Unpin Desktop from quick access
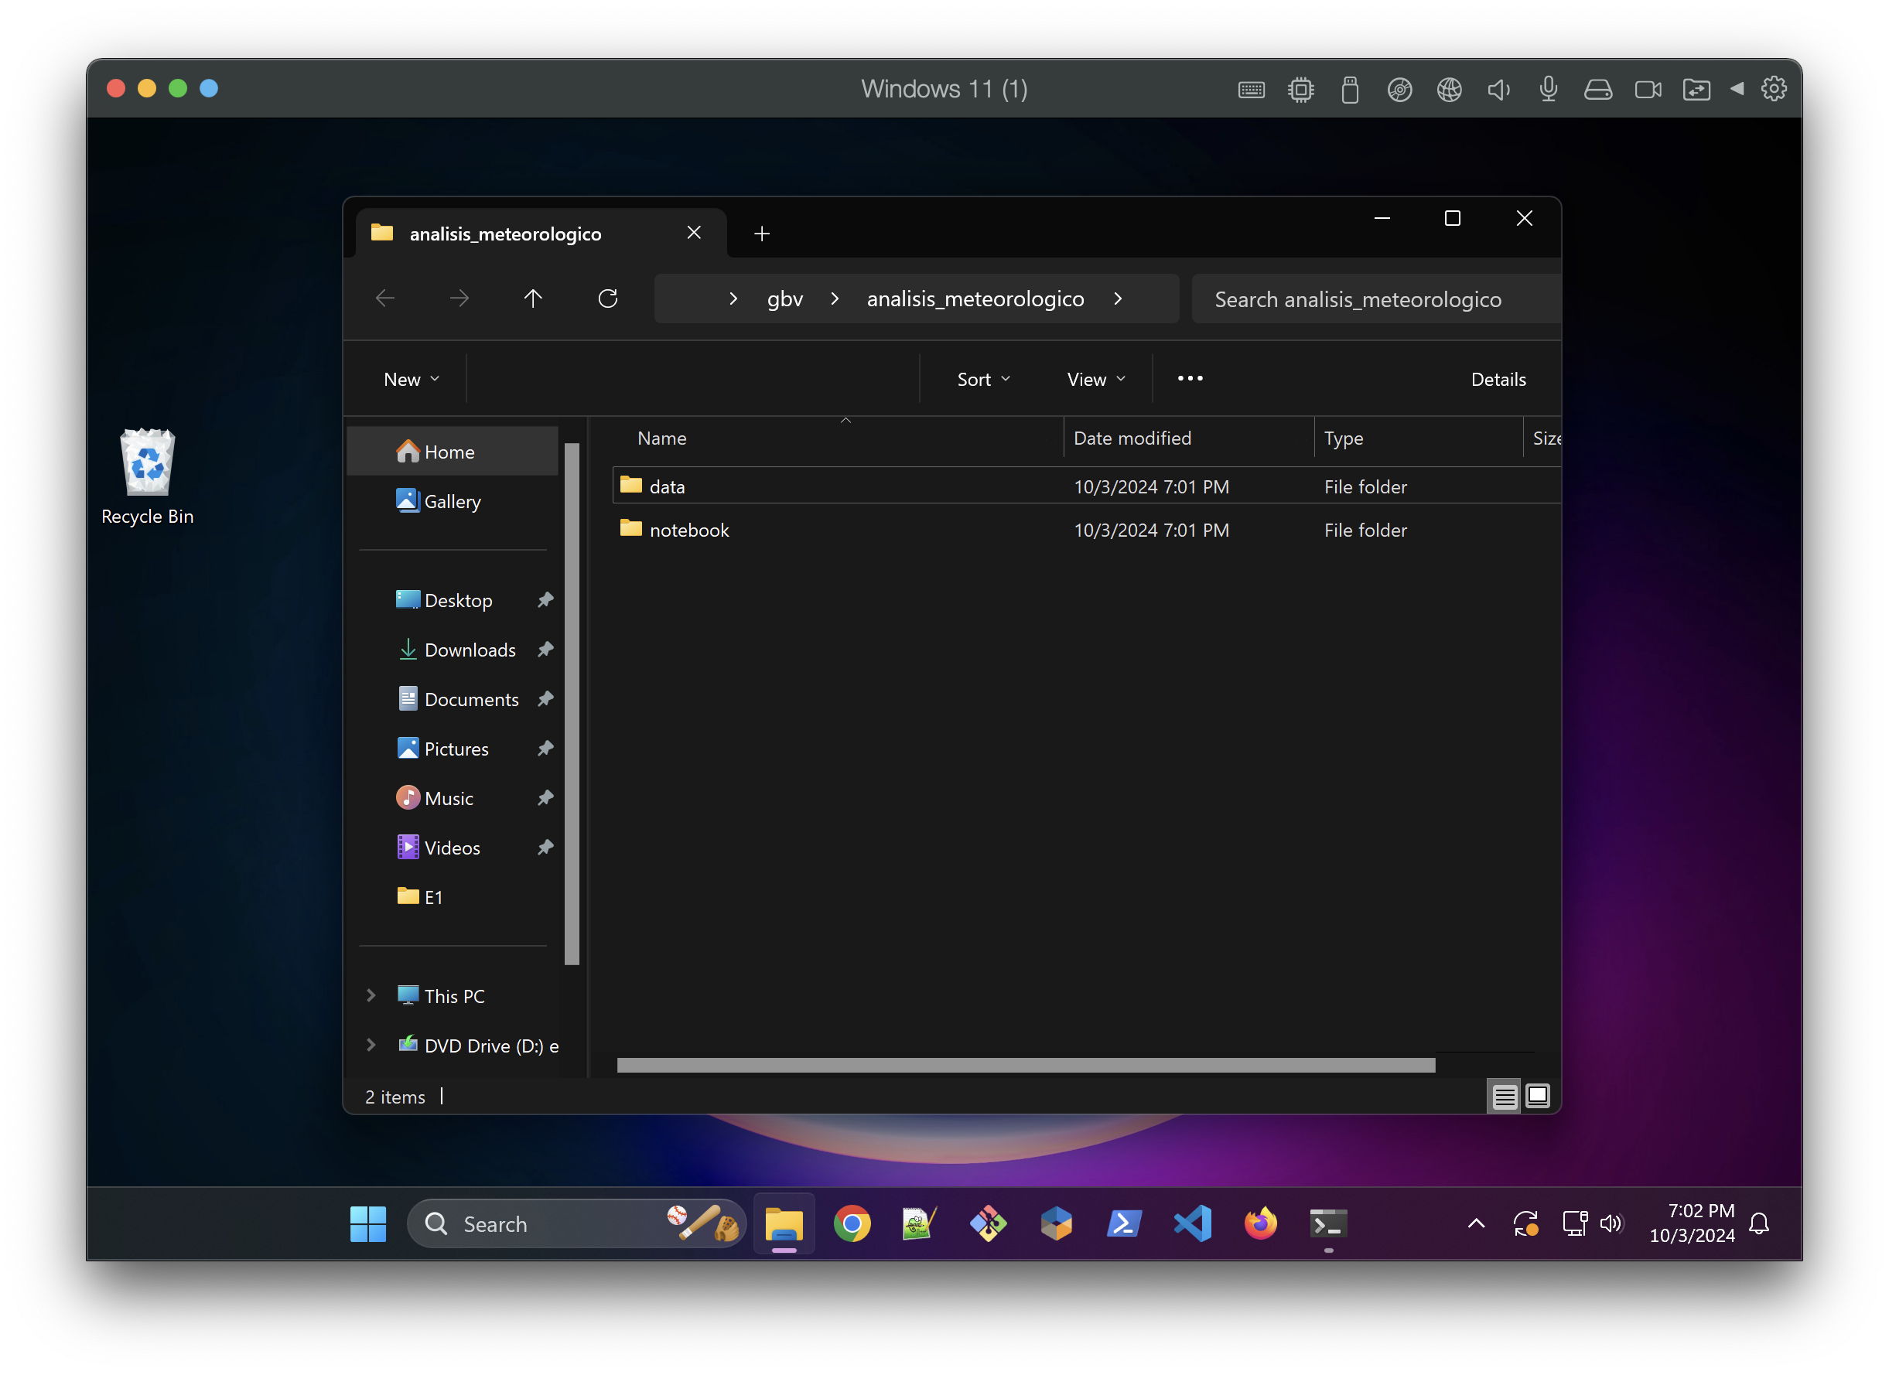 [545, 599]
